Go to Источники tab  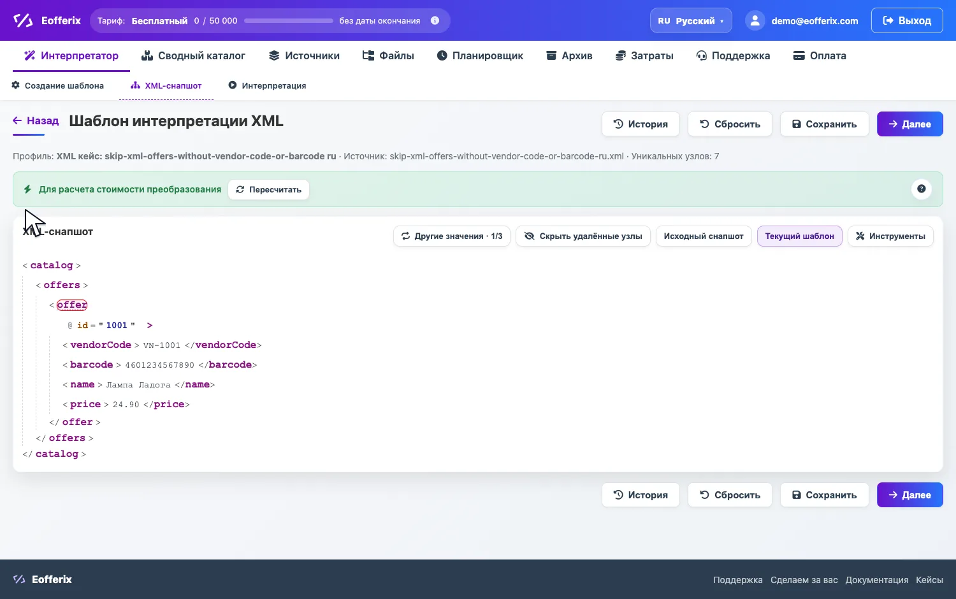(304, 56)
